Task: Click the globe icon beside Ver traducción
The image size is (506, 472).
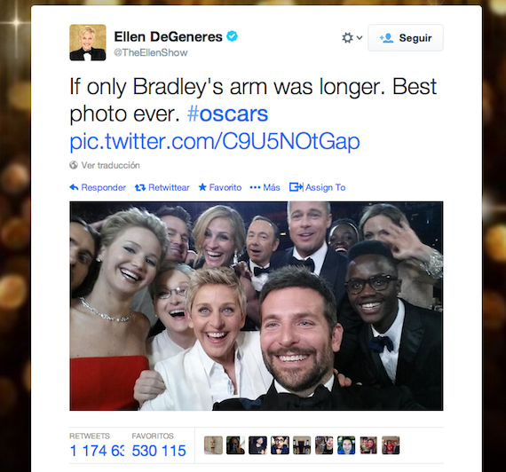Action: 74,165
